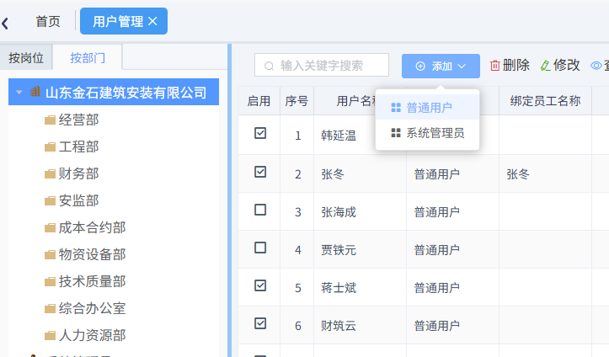Click the folder icon for 经营部
This screenshot has width=609, height=357.
(x=50, y=120)
